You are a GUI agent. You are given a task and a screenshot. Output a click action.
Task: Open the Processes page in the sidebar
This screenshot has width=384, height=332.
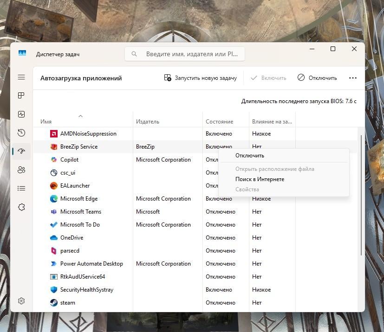[21, 96]
